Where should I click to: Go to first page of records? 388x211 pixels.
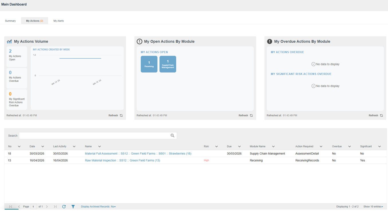click(x=11, y=206)
